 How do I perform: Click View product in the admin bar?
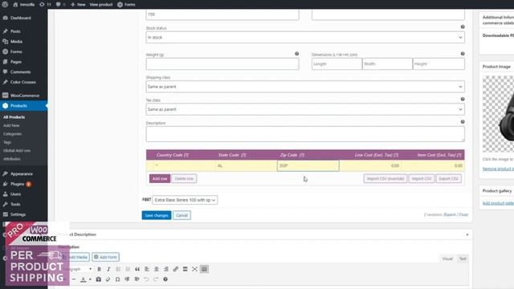tap(101, 4)
